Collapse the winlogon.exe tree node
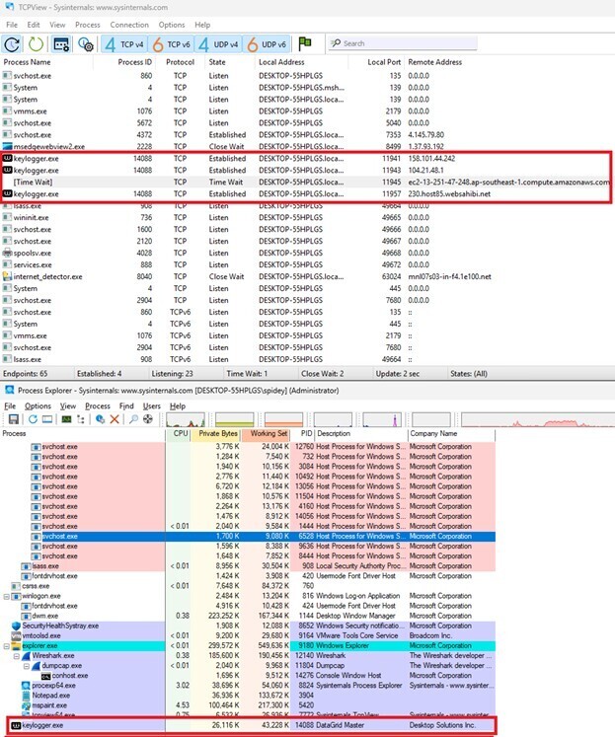Screen dimensions: 615x737 [7, 597]
